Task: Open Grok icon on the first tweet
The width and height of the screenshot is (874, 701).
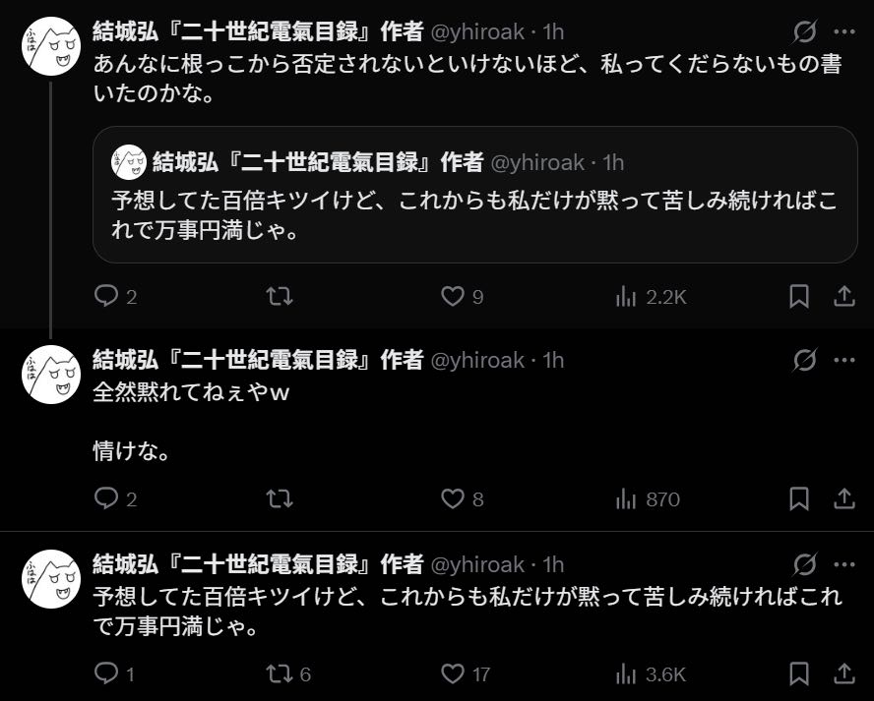Action: [805, 31]
